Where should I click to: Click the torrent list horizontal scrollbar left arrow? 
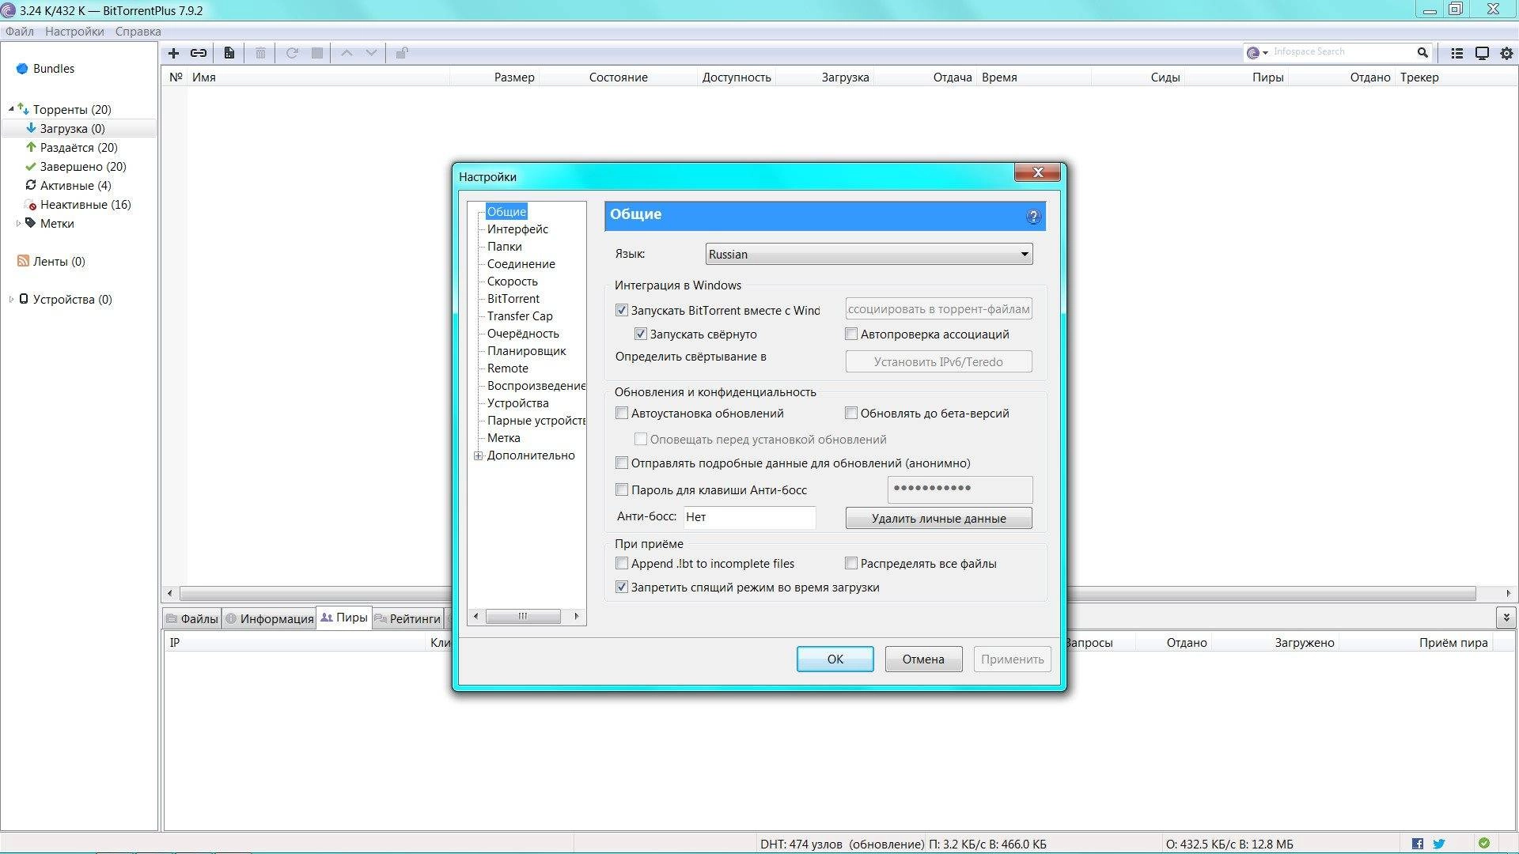click(x=169, y=593)
